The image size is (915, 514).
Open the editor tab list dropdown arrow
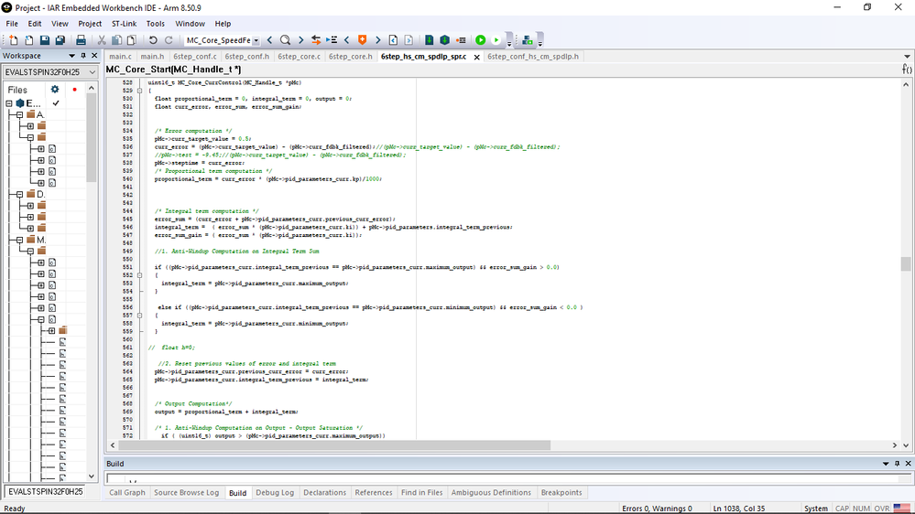907,57
